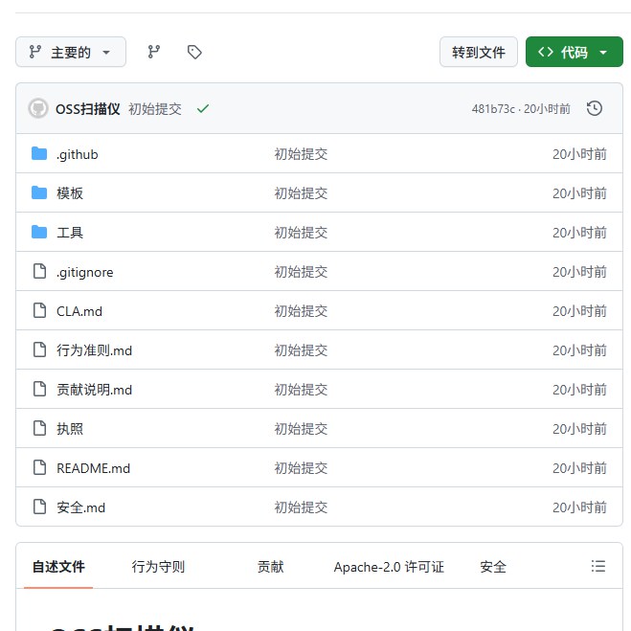The width and height of the screenshot is (631, 631).
Task: Switch to the 安全 tab
Action: [493, 567]
